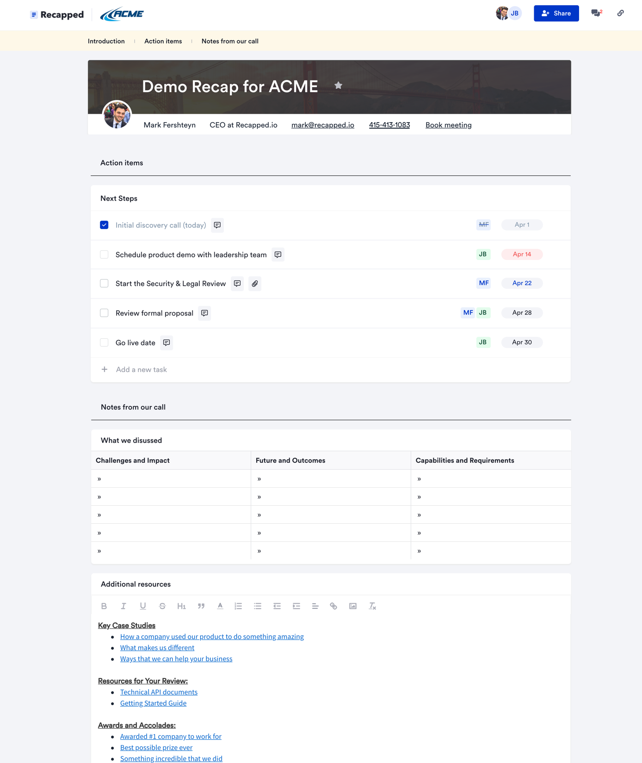This screenshot has height=763, width=642.
Task: Change the overdue Apr 14 due date
Action: coord(522,254)
